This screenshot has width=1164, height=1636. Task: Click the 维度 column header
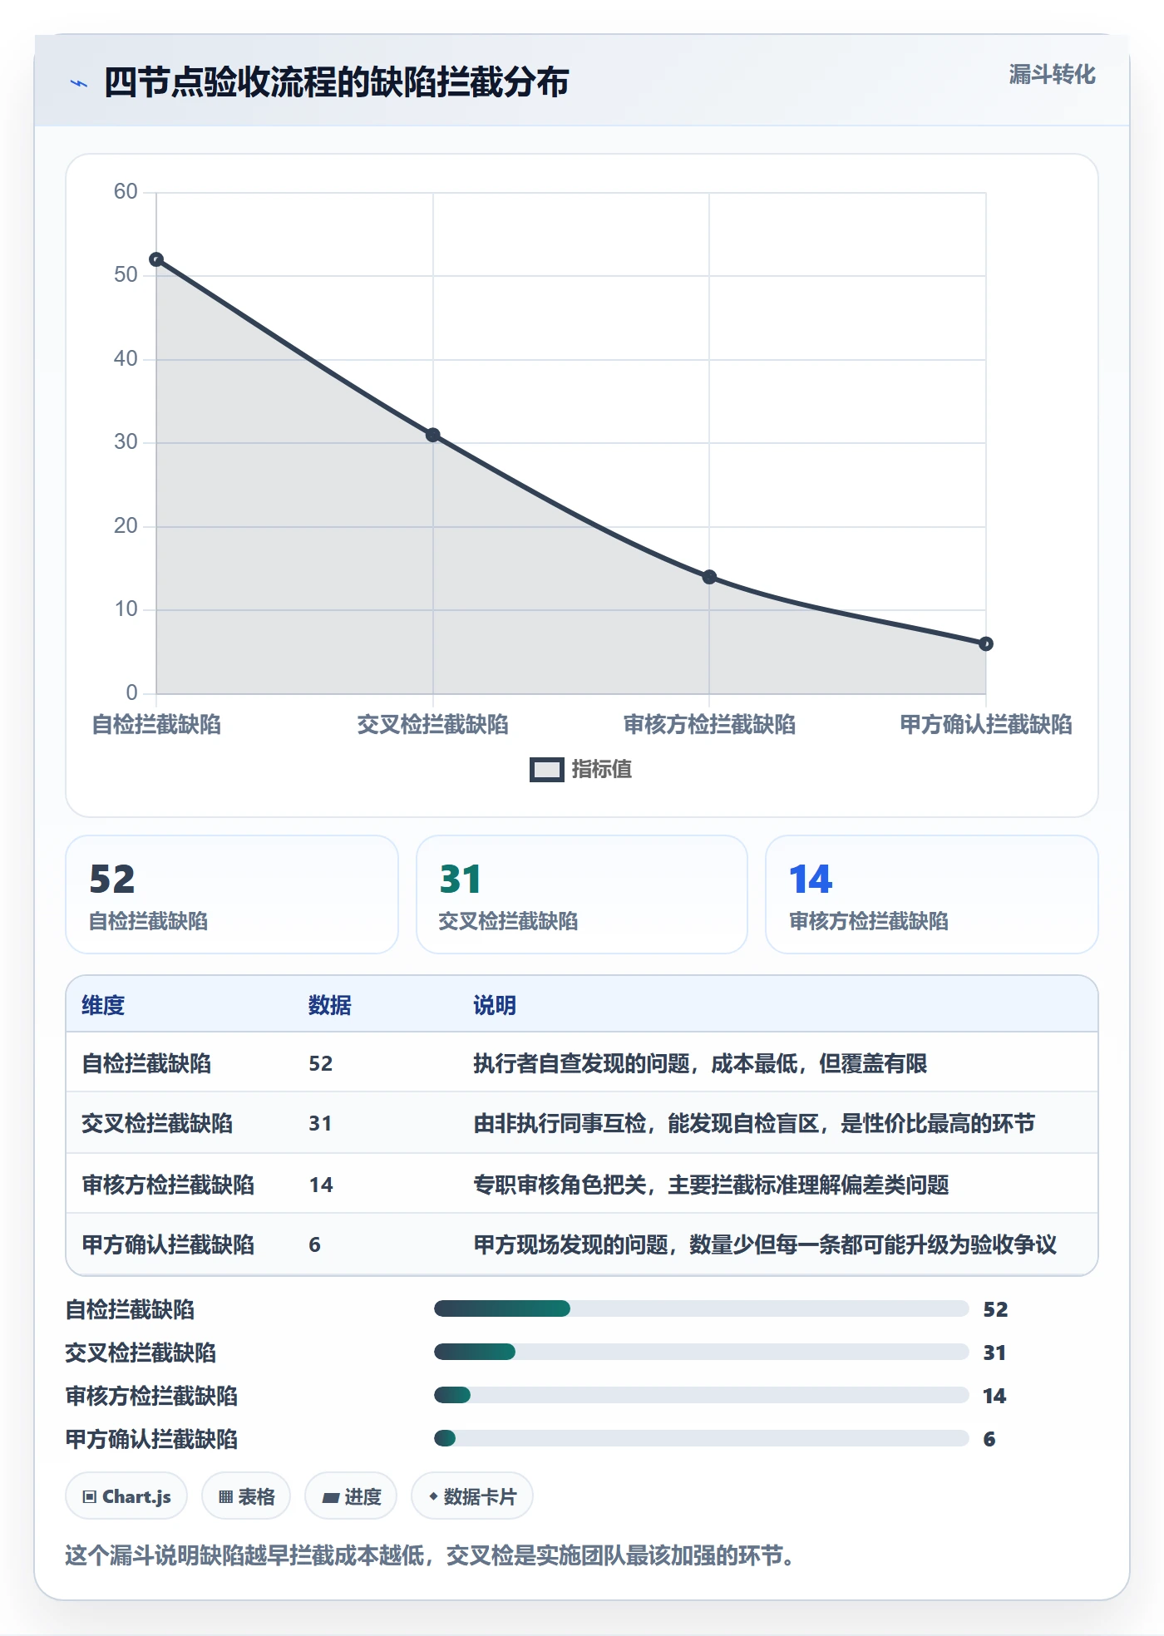(103, 1005)
